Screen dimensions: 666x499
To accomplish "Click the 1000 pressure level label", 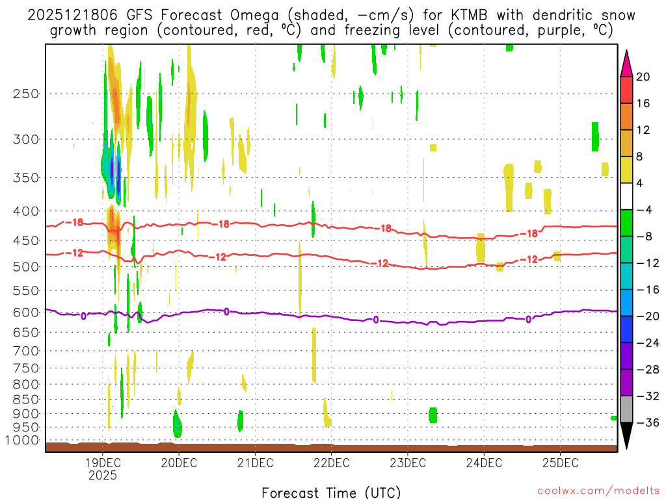I will coord(22,441).
